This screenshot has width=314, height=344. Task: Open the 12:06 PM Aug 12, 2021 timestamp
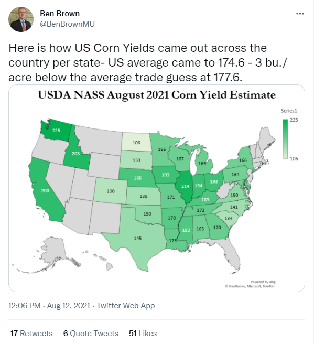(x=49, y=305)
